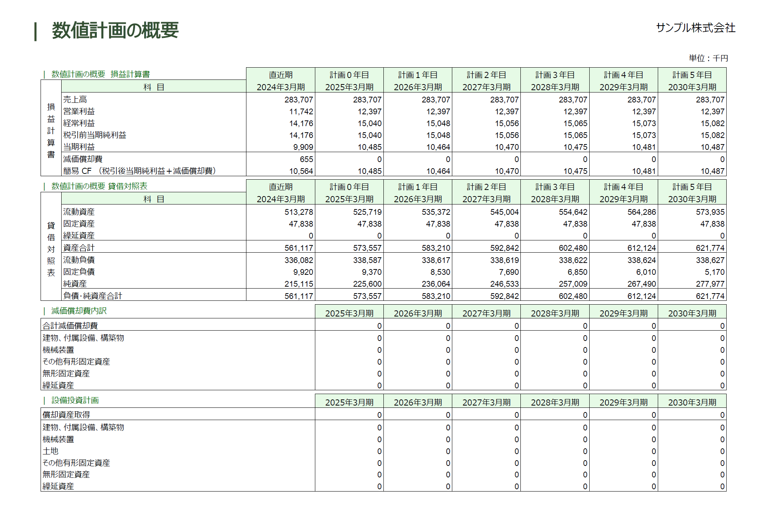Click the 資産合計 row label

click(78, 248)
